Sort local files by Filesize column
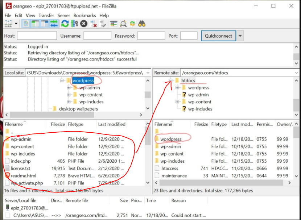301x220 pixels. point(56,124)
